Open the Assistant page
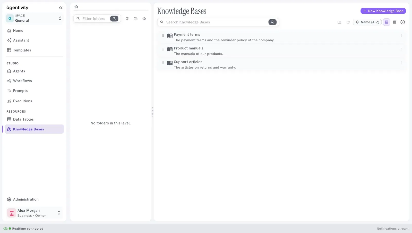This screenshot has height=233, width=412. [x=34, y=40]
